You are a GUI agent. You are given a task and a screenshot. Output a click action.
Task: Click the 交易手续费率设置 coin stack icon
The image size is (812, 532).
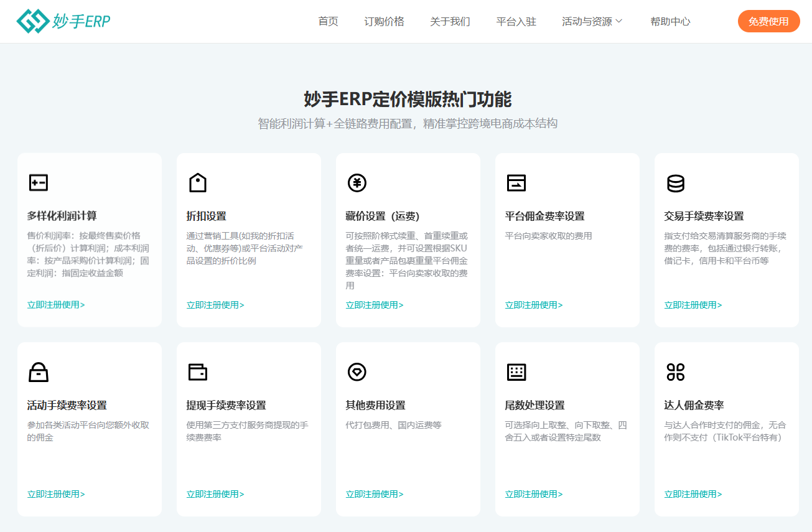point(675,183)
